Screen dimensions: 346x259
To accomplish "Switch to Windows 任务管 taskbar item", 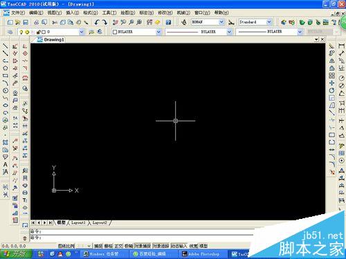I will tap(104, 254).
